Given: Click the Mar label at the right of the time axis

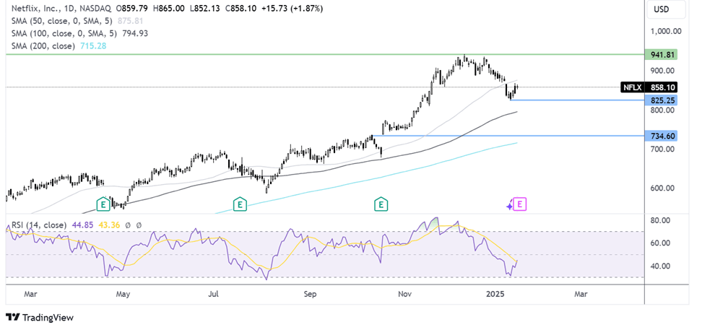Looking at the screenshot, I should tap(581, 294).
